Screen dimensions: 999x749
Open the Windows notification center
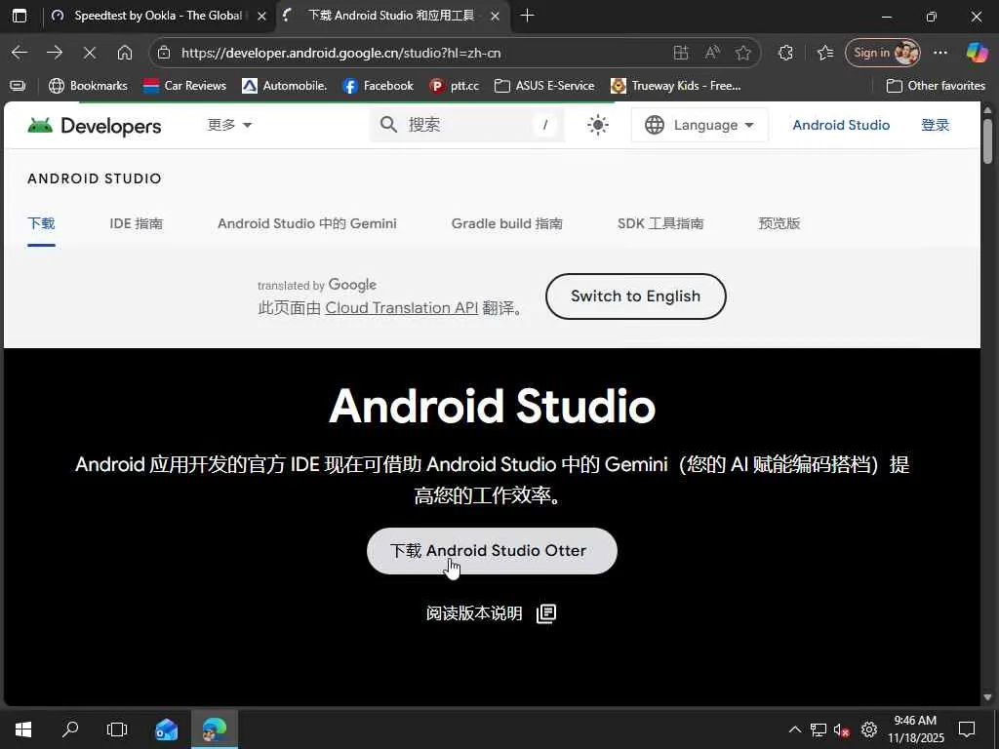pos(967,729)
